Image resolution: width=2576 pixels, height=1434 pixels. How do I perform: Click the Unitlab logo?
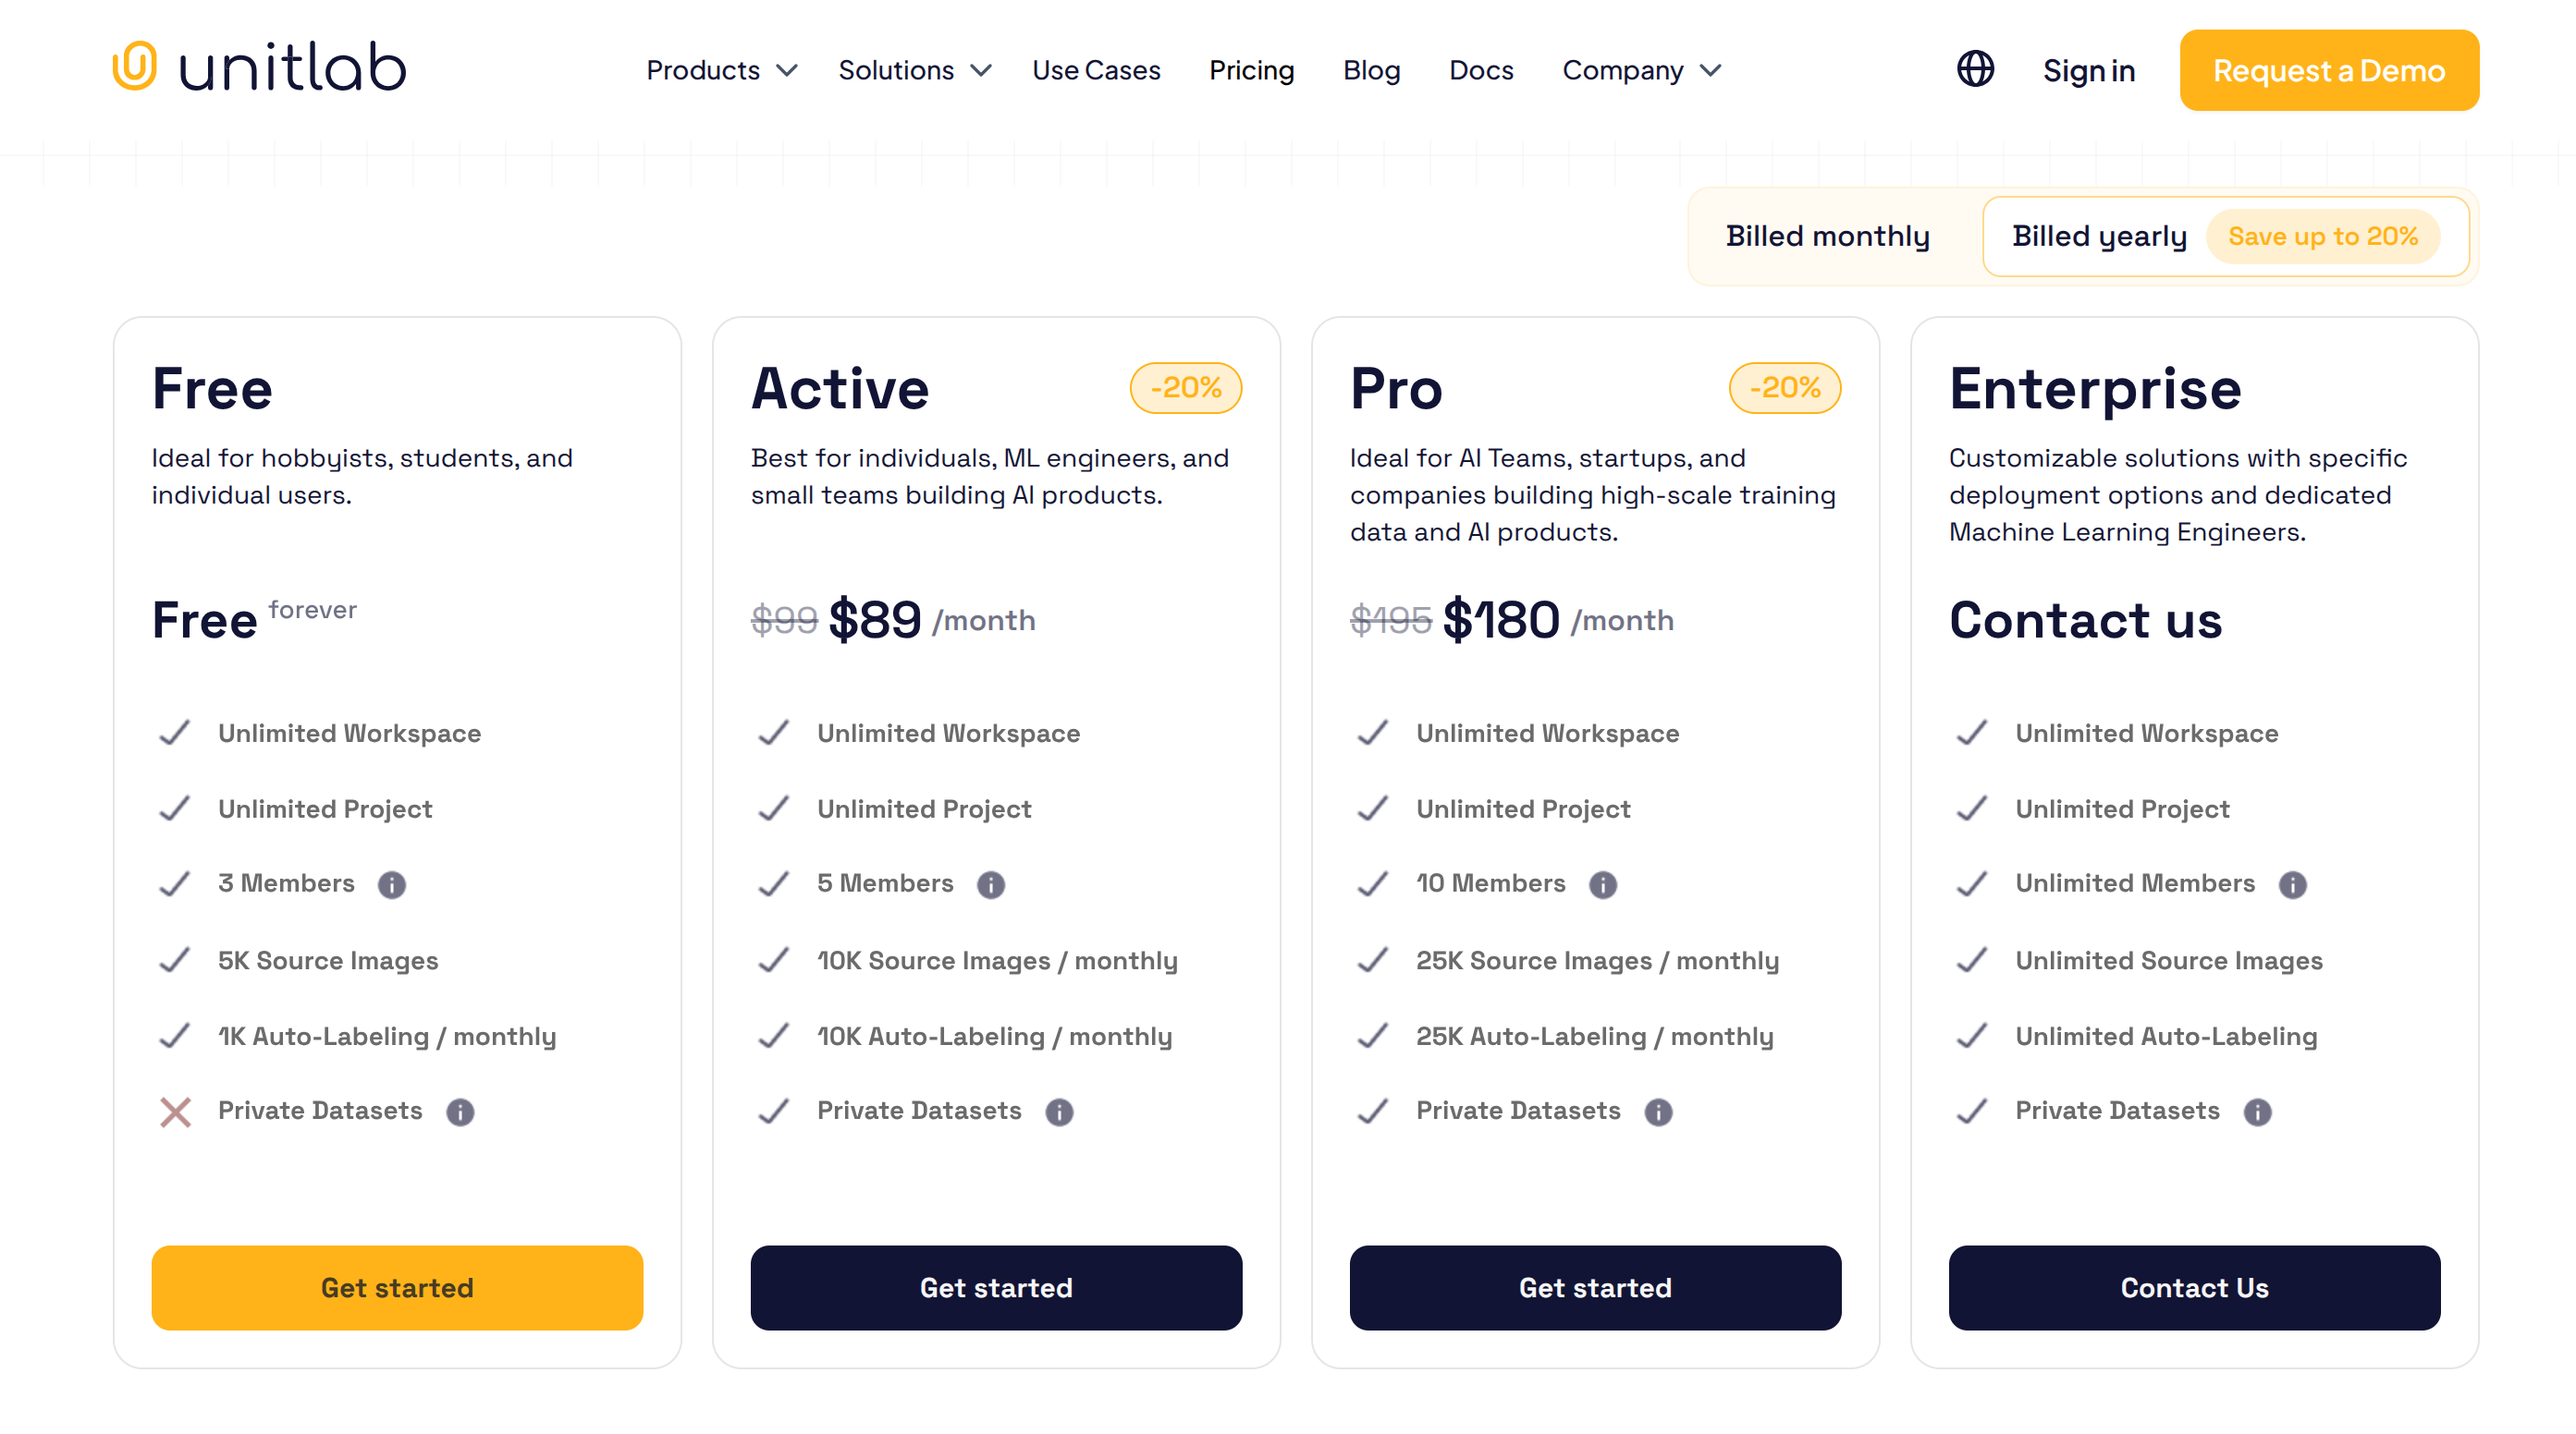(258, 67)
